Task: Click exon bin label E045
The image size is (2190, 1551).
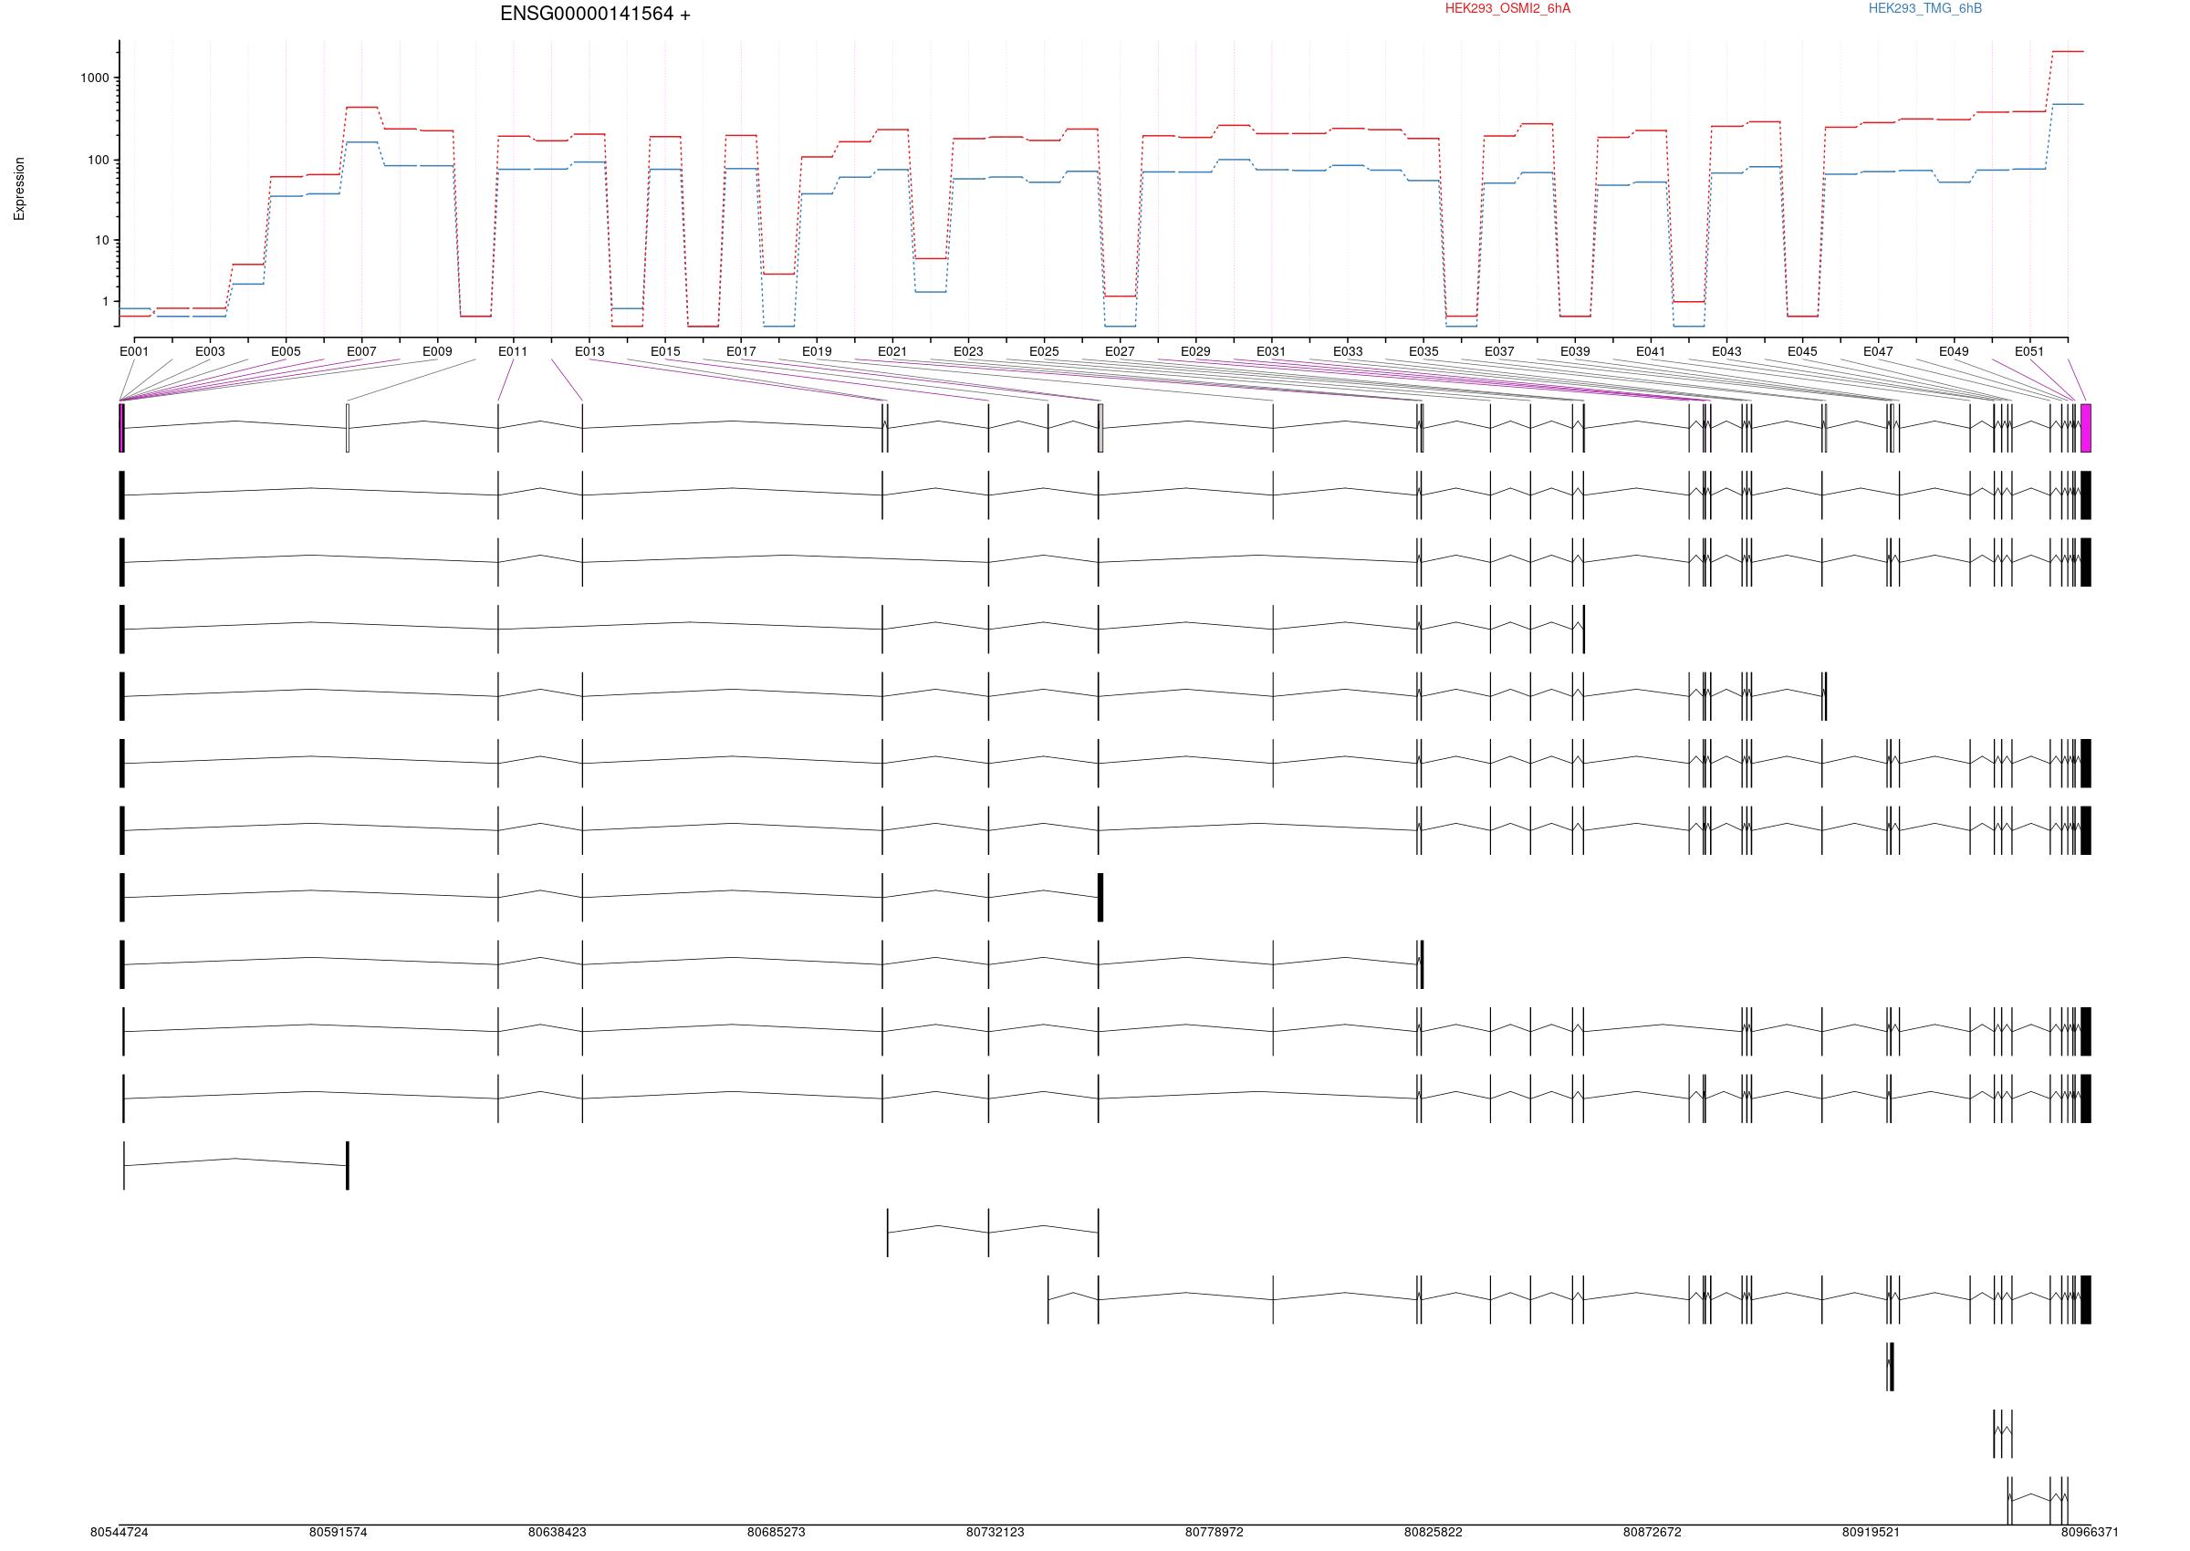Action: pyautogui.click(x=1802, y=351)
